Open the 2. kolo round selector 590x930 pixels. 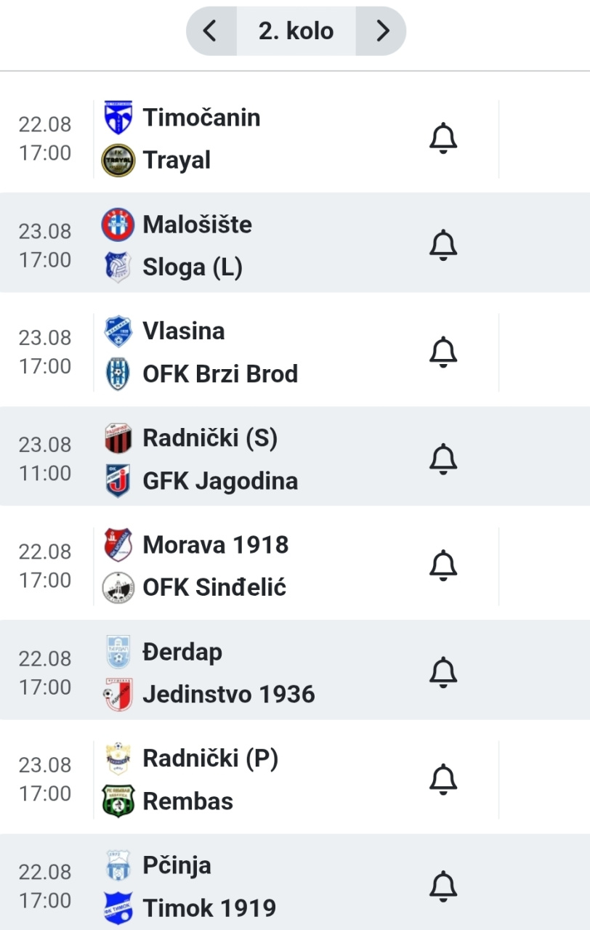[x=296, y=31]
